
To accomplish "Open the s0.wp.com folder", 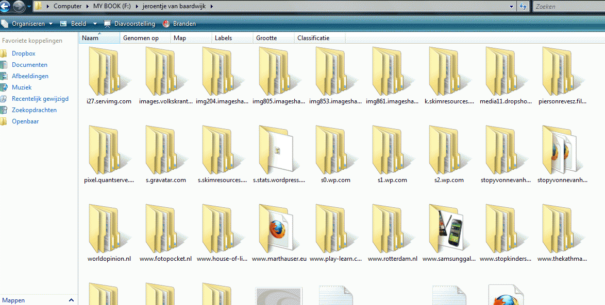I will (x=335, y=154).
